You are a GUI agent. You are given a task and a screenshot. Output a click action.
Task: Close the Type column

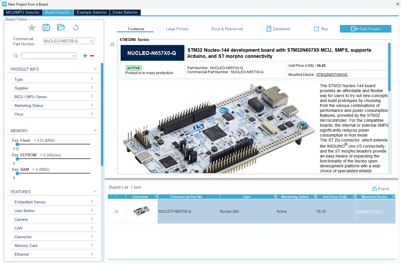275,197
